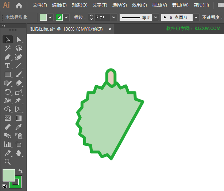
Task: Select the Direct Selection tool
Action: [x=19, y=39]
